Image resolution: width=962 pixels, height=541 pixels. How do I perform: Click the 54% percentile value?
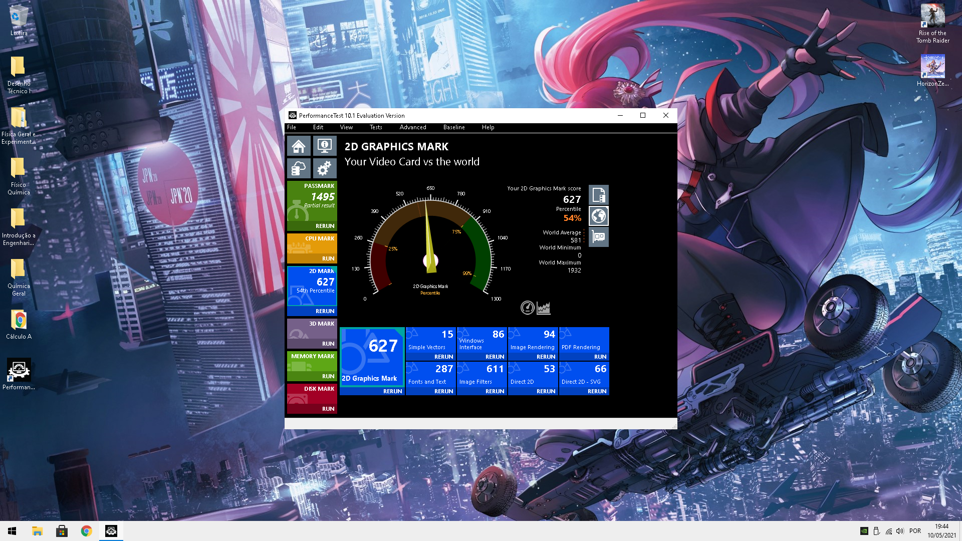pyautogui.click(x=572, y=218)
